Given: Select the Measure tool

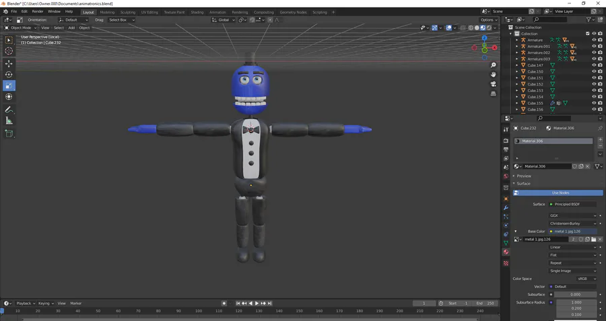Looking at the screenshot, I should (x=9, y=121).
